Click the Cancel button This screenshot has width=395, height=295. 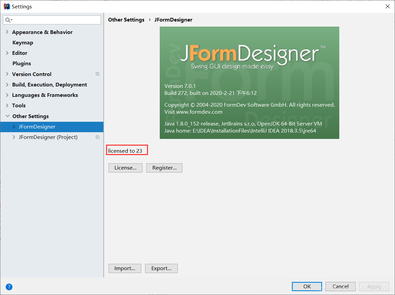[340, 286]
